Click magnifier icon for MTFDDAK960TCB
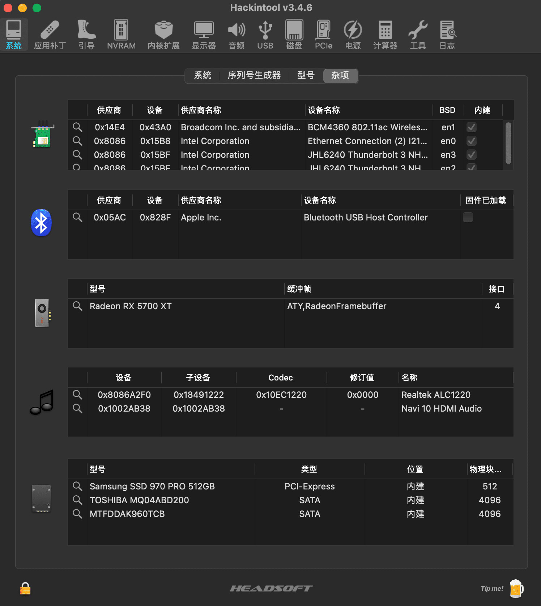 coord(77,514)
